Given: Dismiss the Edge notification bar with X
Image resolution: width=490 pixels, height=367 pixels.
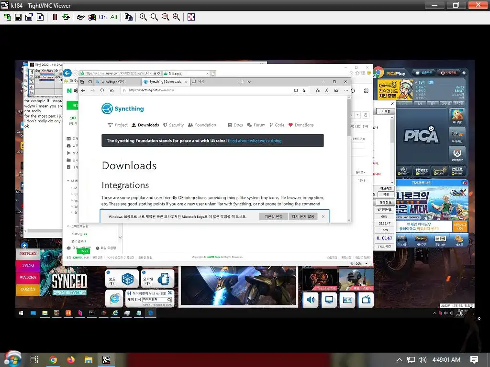Looking at the screenshot, I should pyautogui.click(x=323, y=216).
